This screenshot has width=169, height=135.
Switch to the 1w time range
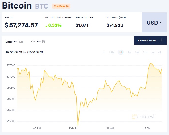129,53
